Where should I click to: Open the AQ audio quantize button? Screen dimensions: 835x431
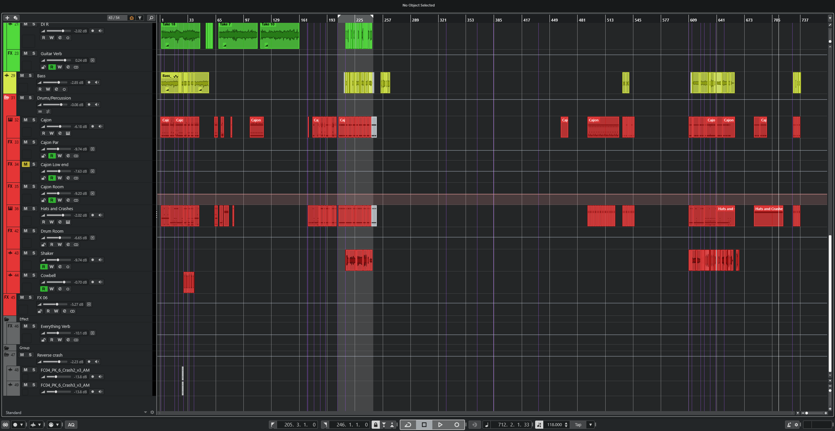coord(71,424)
